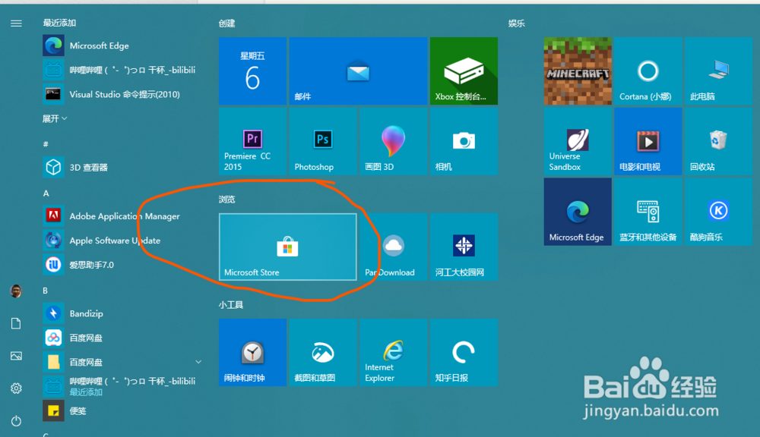Select the 娱乐 tile group title
Screen dimensions: 760x437
click(516, 24)
